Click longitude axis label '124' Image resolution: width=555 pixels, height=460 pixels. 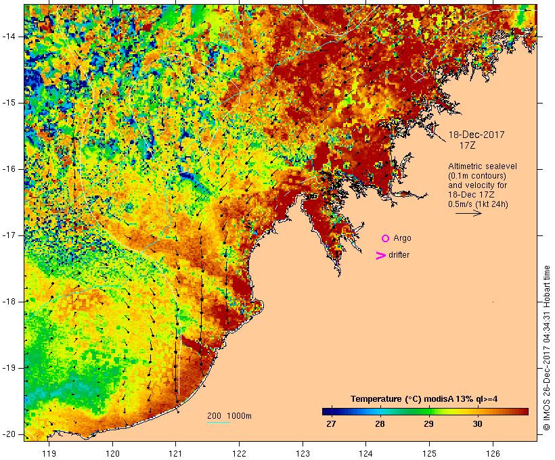pos(366,454)
